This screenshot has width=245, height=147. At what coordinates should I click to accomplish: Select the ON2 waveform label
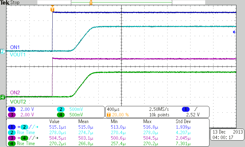[x=15, y=92]
